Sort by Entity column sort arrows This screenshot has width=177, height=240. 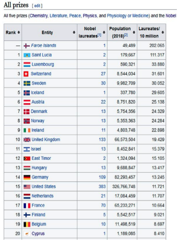point(74,33)
